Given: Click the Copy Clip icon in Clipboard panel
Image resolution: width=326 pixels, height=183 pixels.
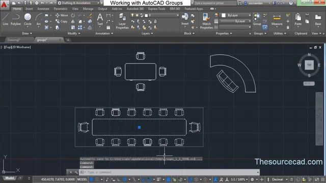Looking at the screenshot, I should (307, 21).
